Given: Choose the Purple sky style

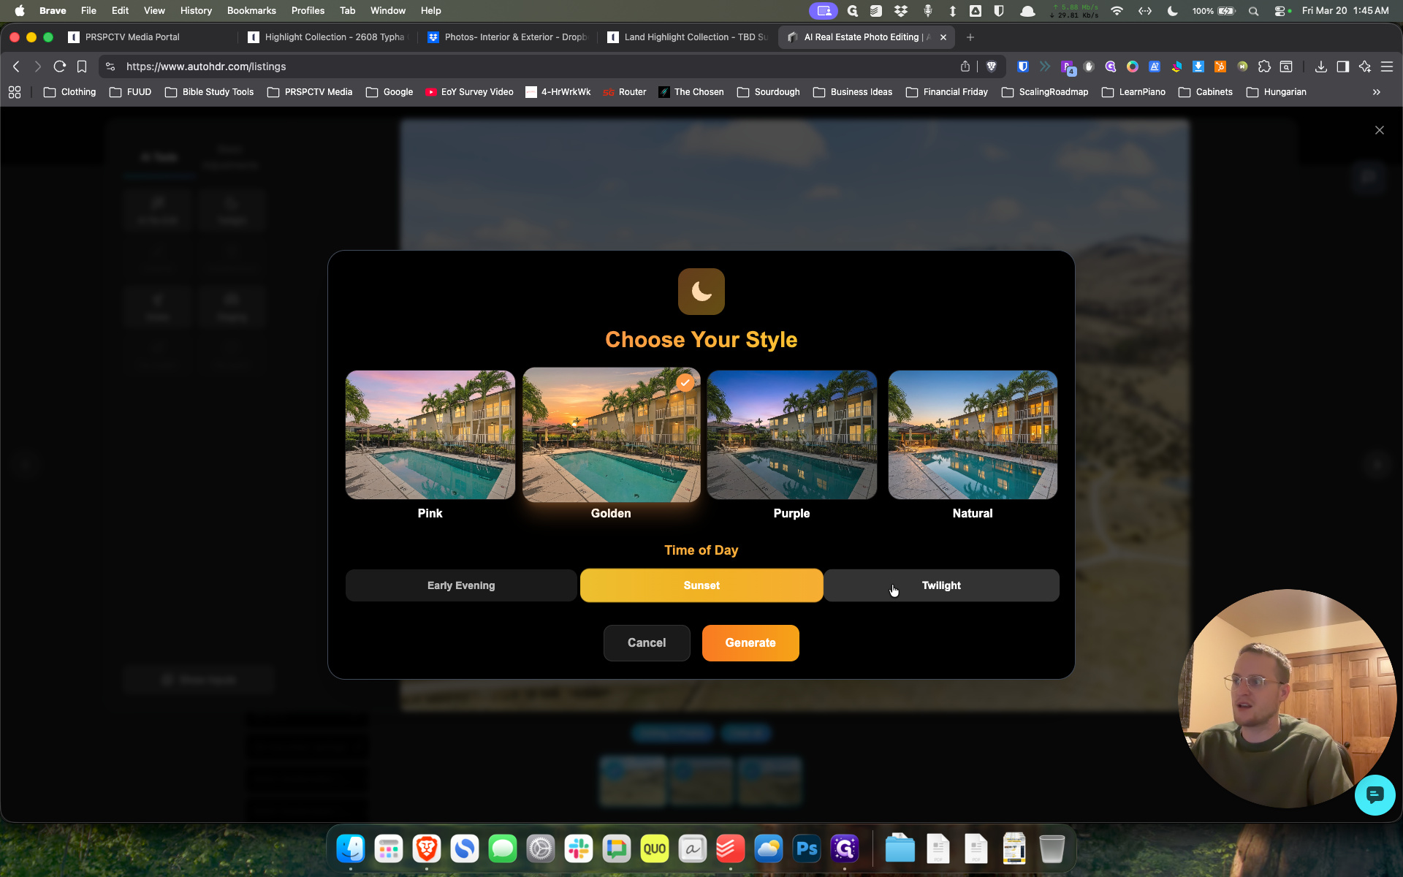Looking at the screenshot, I should 791,435.
